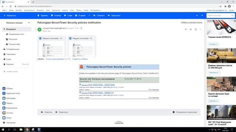Open Настройки gear in the sidebar
236x132 pixels.
(9, 123)
